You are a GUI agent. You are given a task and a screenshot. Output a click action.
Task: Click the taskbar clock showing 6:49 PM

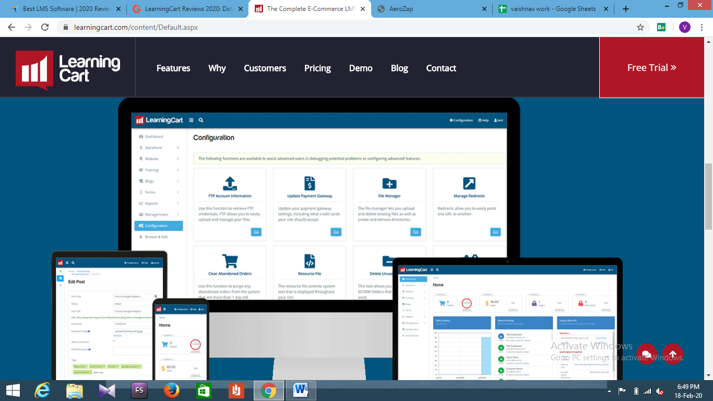[688, 391]
